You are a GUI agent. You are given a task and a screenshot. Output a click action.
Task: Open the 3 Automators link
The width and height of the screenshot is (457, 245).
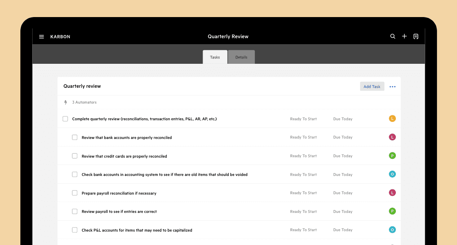84,102
